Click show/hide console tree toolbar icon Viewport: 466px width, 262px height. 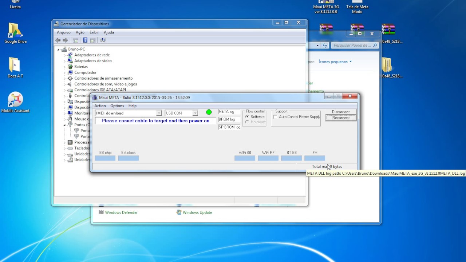coord(75,40)
